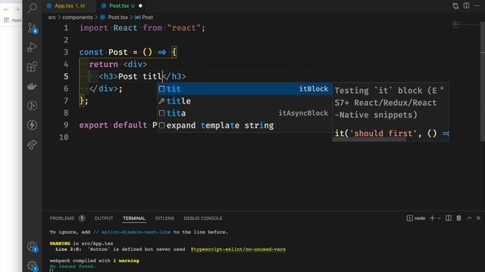Go forward with the browser forward arrow
The image size is (485, 272).
[x=17, y=9]
